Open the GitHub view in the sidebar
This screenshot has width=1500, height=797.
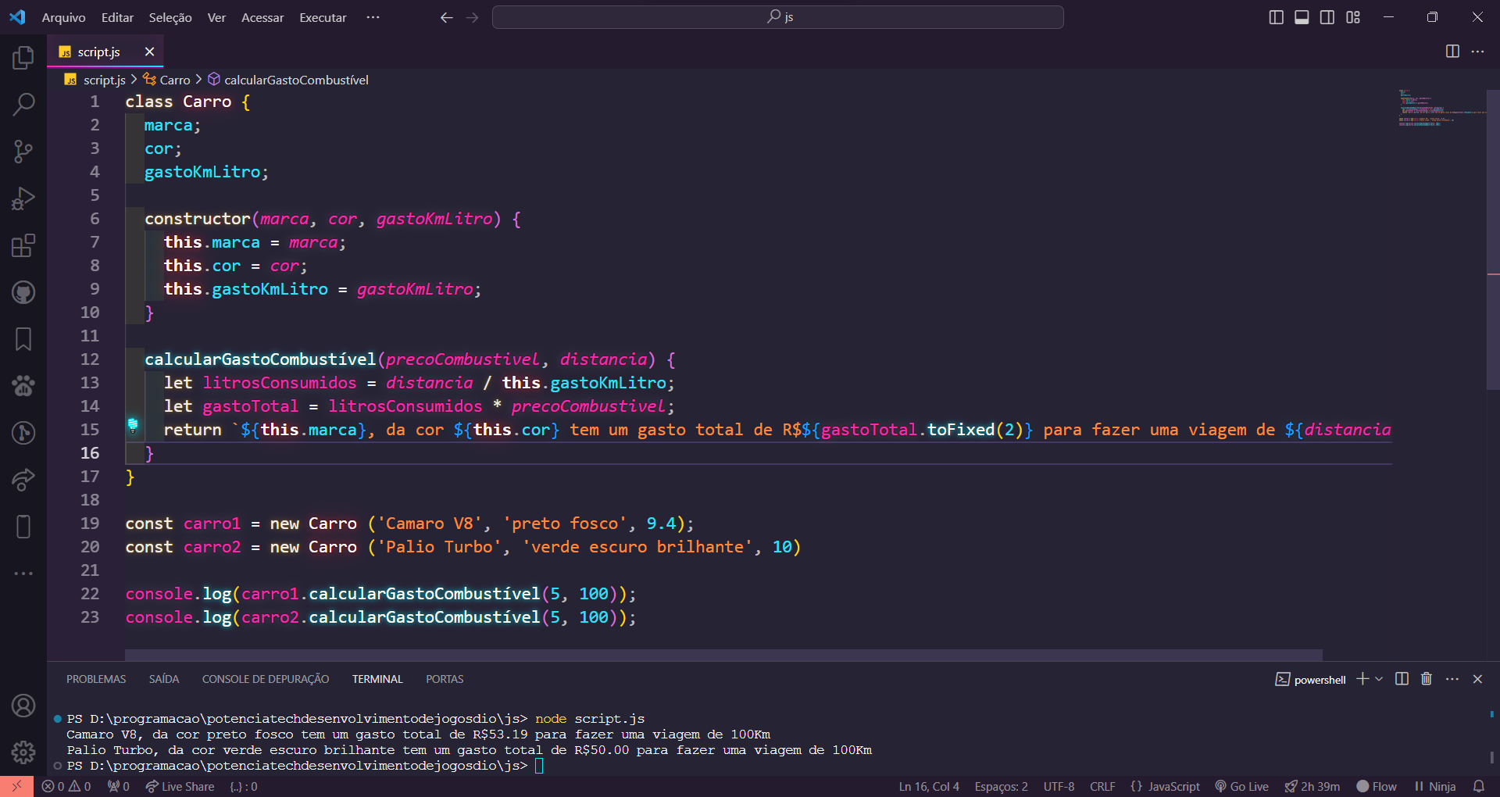point(23,291)
